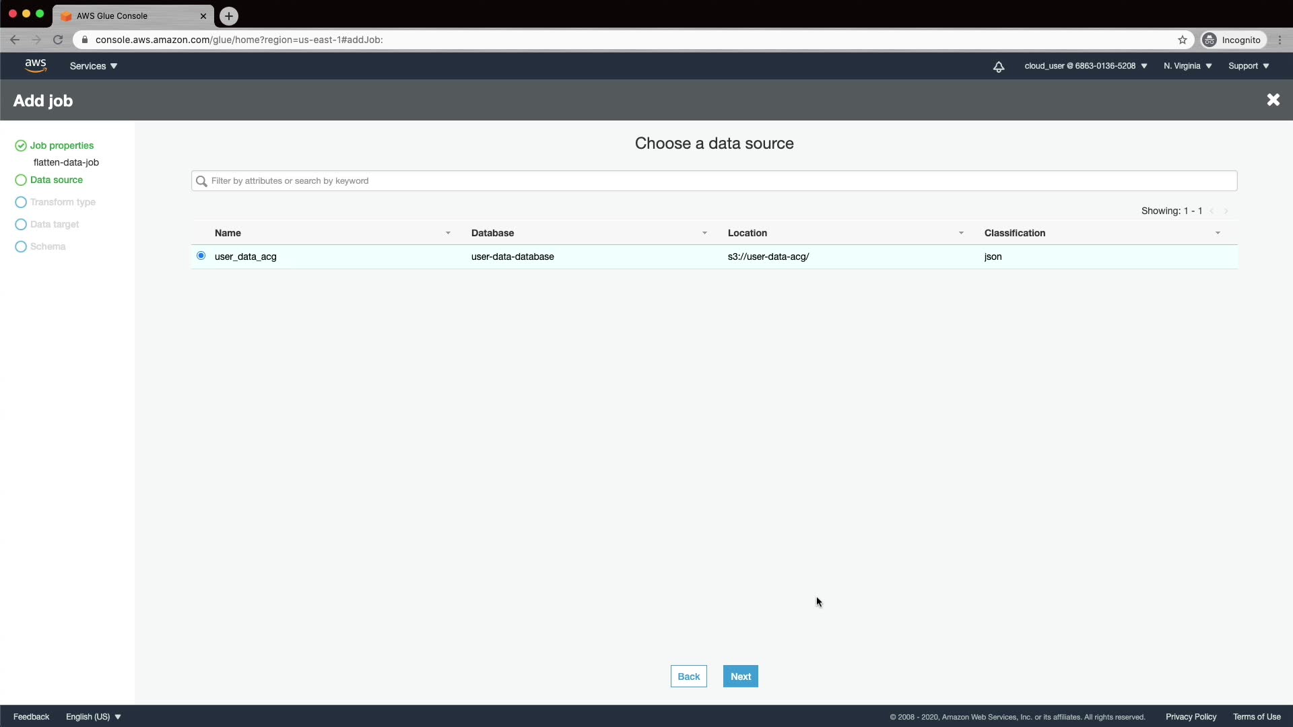Sort table by Name column arrow
This screenshot has width=1293, height=727.
pyautogui.click(x=448, y=233)
